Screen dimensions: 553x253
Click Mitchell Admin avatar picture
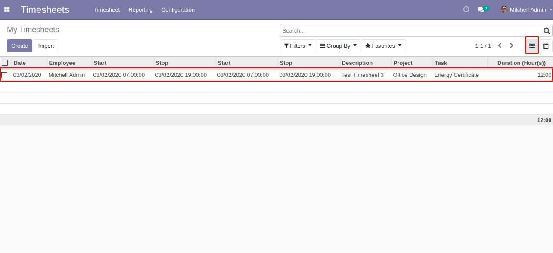point(504,9)
